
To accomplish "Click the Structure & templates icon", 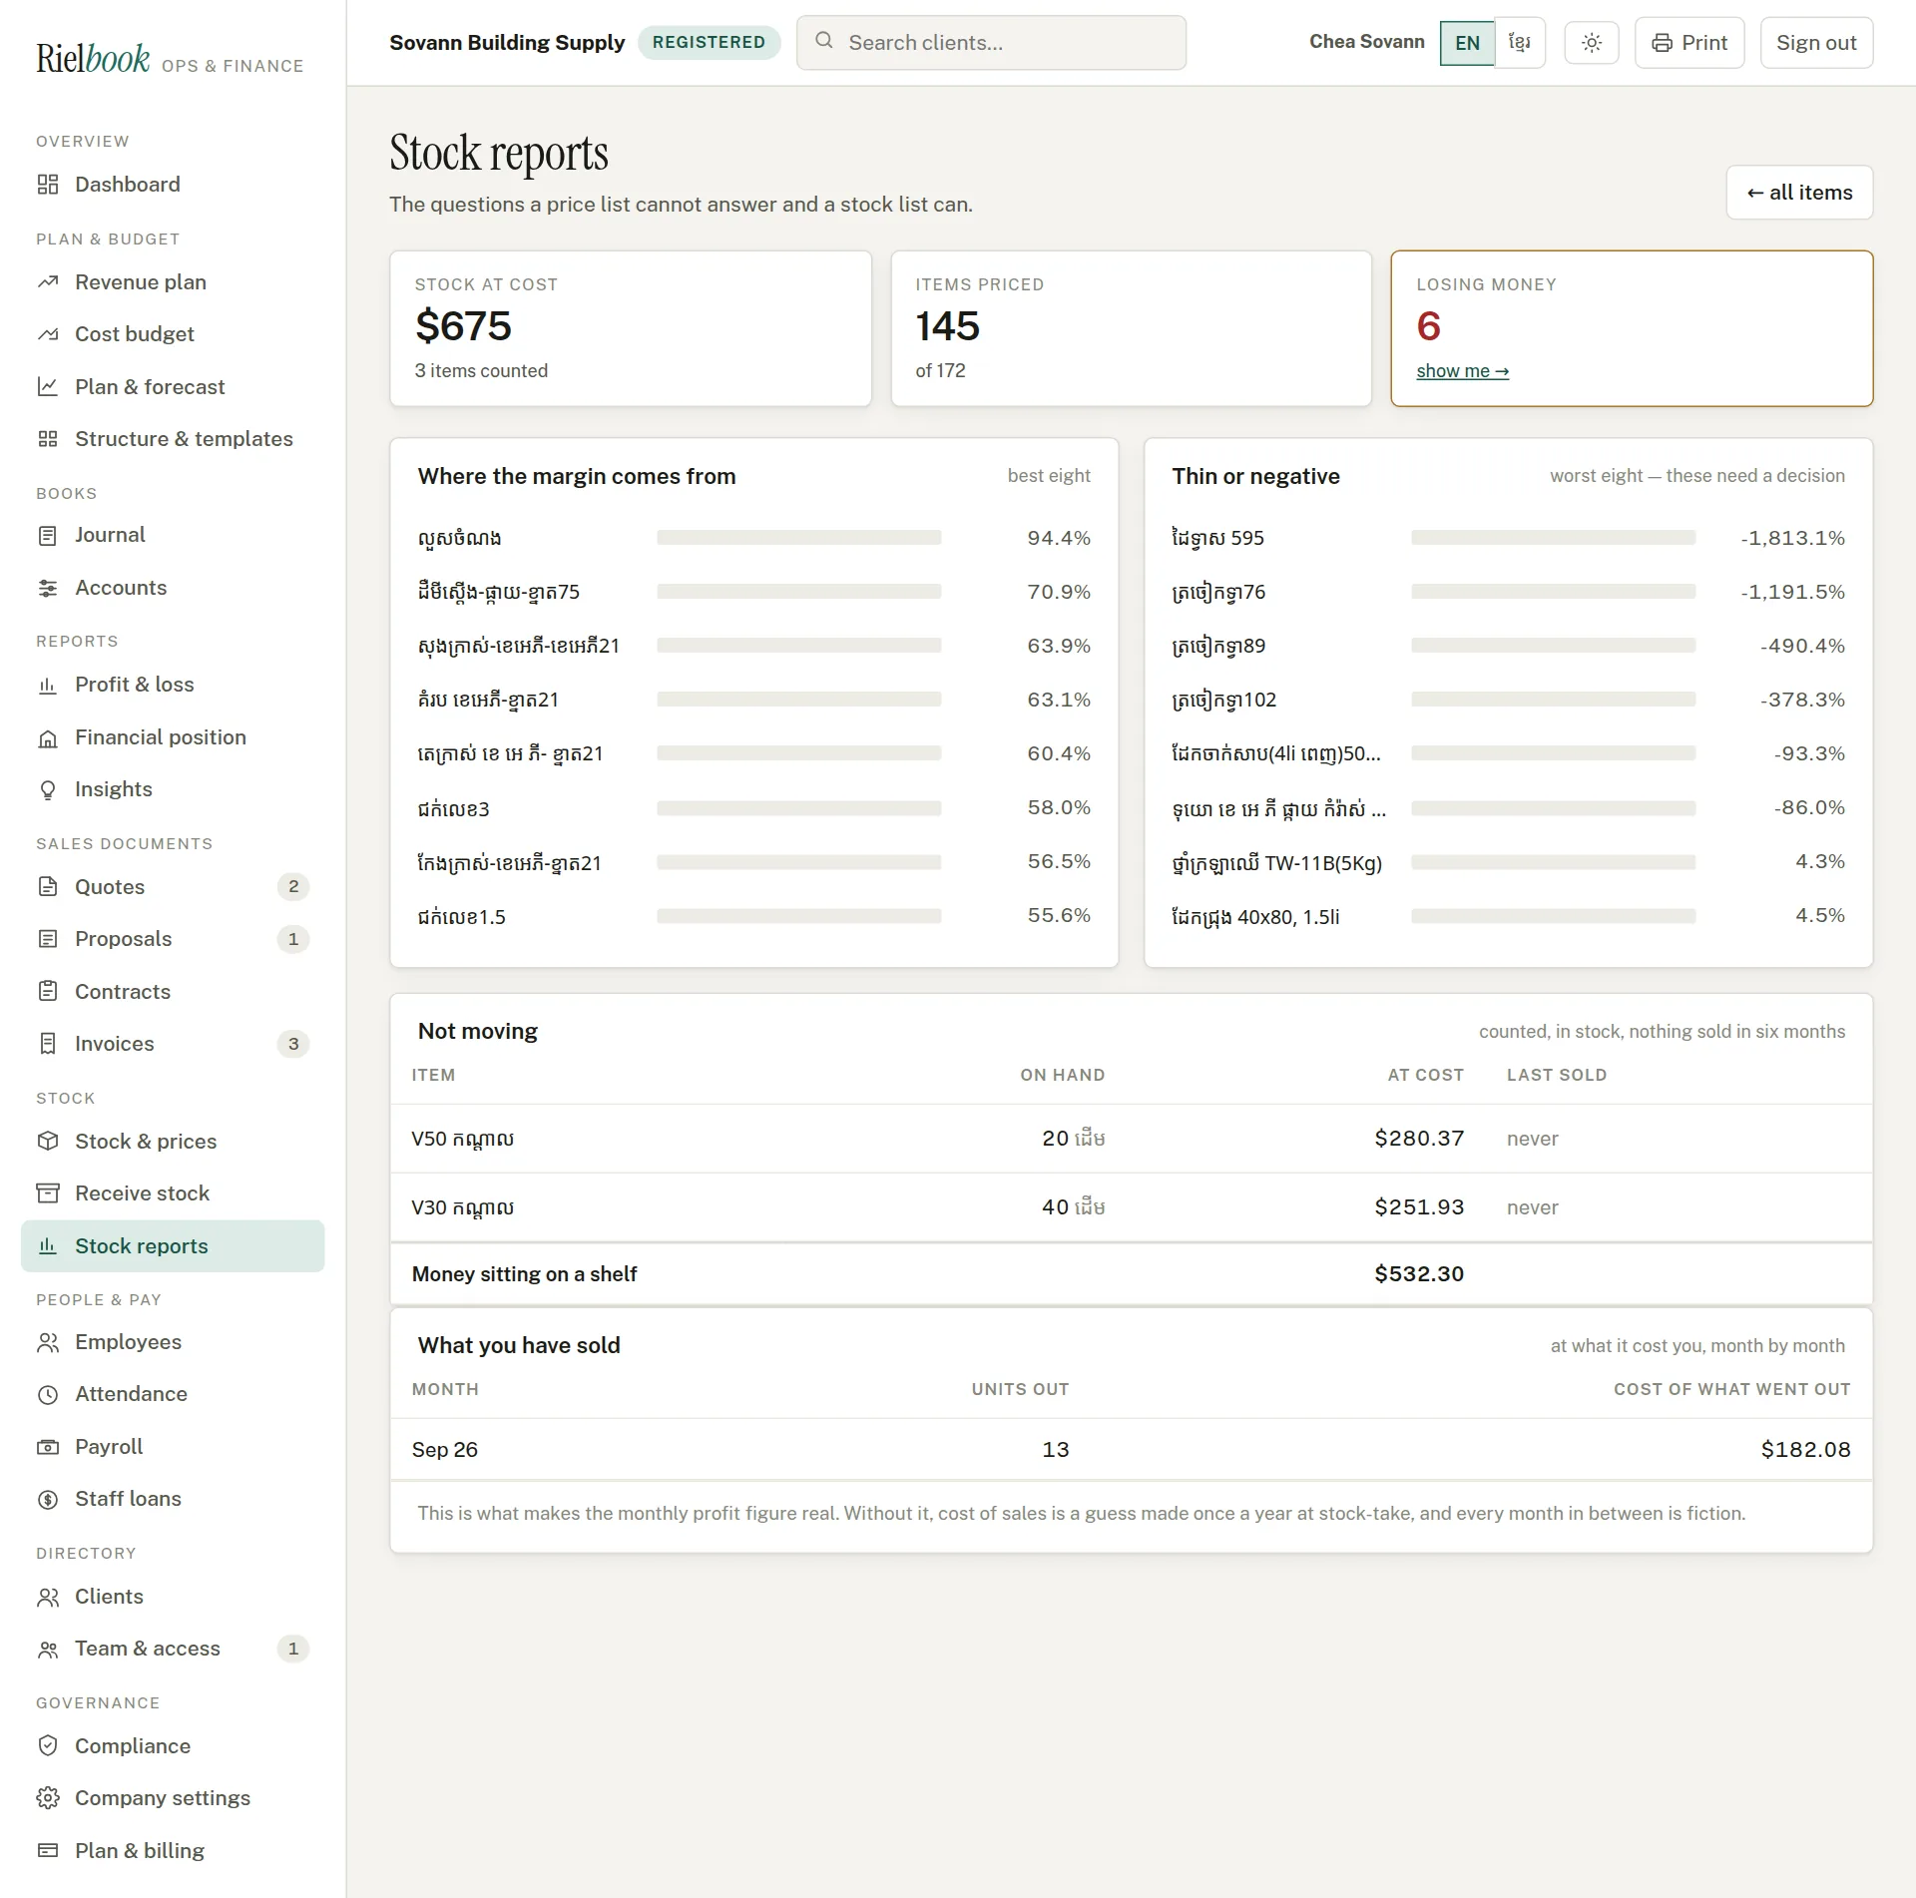I will pos(48,439).
